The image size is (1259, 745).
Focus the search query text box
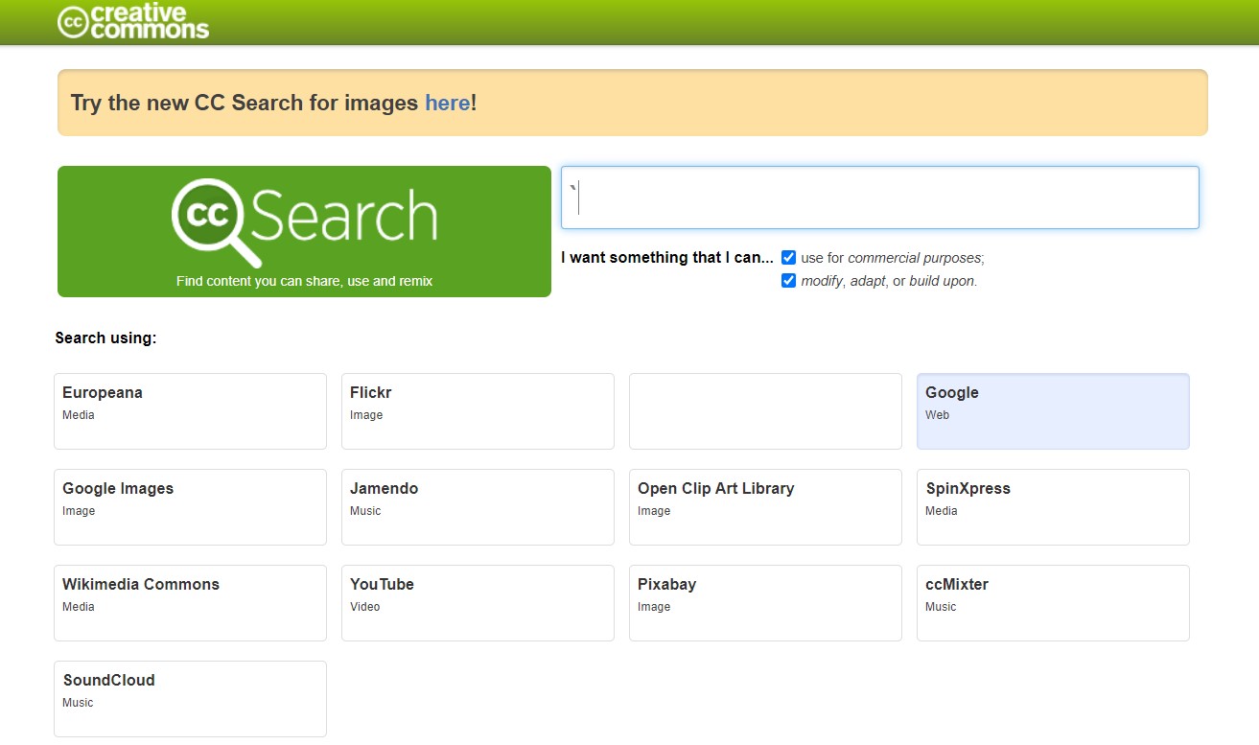[x=879, y=198]
